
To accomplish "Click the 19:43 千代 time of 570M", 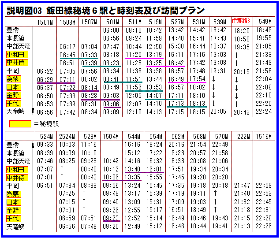I will [220, 218].
